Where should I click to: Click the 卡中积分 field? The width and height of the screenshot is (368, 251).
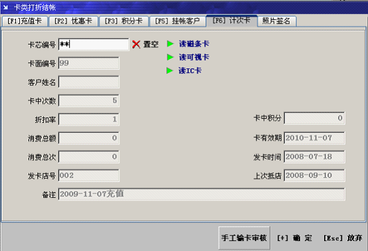point(314,118)
